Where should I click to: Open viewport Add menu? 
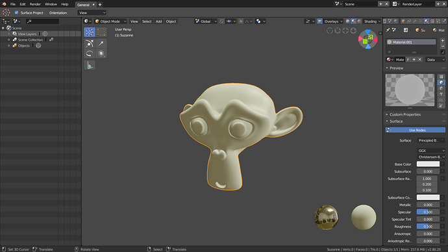158,21
